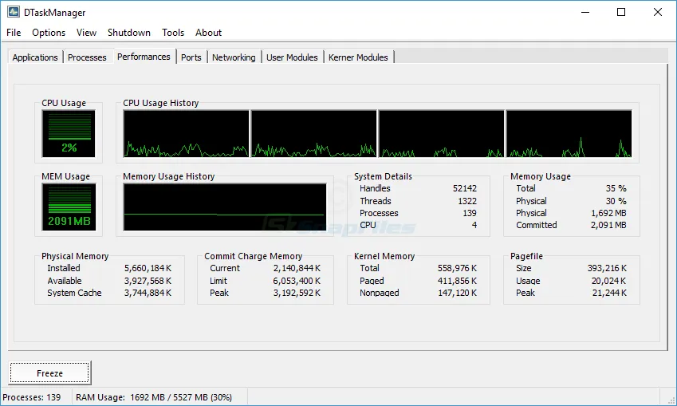677x406 pixels.
Task: Click the Freeze button
Action: pyautogui.click(x=49, y=372)
